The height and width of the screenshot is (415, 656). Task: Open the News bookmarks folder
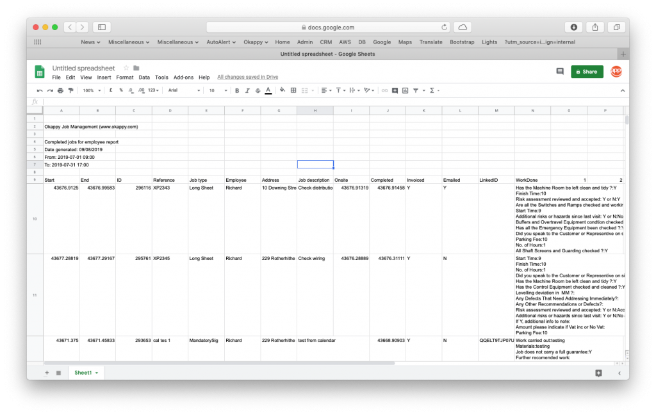(90, 42)
